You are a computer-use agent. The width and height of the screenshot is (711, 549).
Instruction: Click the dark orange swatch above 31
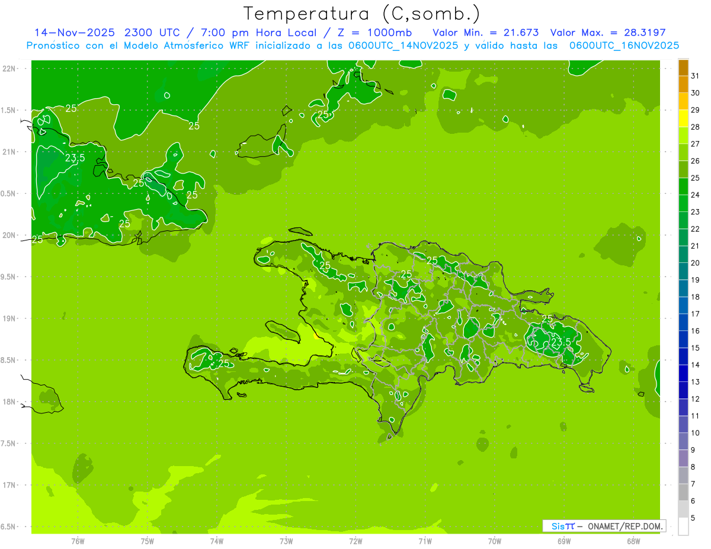(x=683, y=68)
